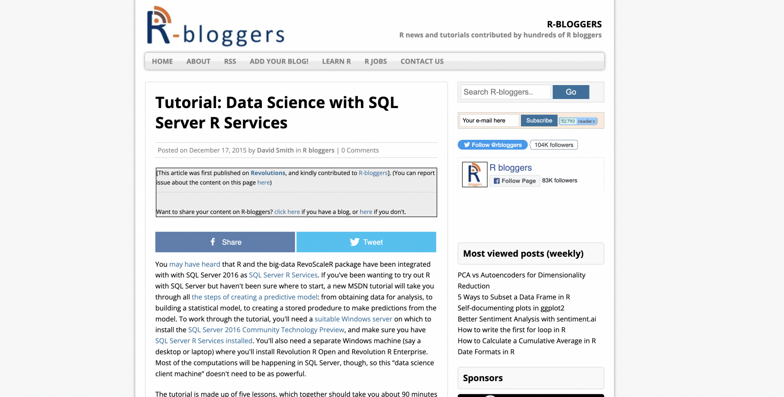Image resolution: width=784 pixels, height=397 pixels.
Task: Open the HOME menu item
Action: [x=162, y=61]
